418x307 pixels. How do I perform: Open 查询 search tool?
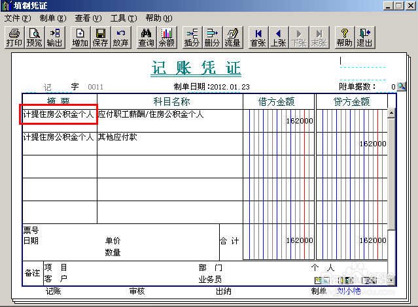click(147, 37)
